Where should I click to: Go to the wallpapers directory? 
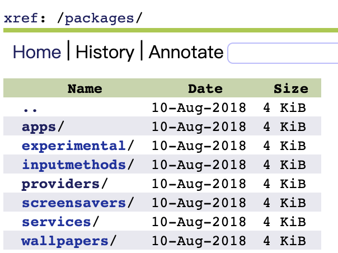(x=64, y=241)
